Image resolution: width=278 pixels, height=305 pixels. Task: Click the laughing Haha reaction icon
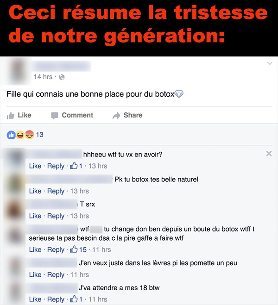[20, 135]
